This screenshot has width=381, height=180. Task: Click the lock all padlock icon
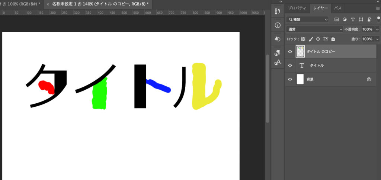pos(333,39)
